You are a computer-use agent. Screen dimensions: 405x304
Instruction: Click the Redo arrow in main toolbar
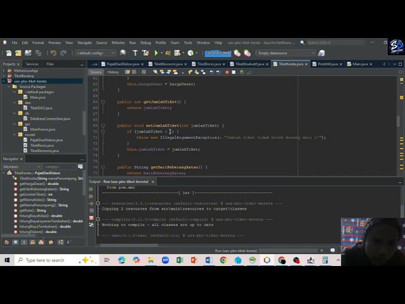click(x=63, y=53)
